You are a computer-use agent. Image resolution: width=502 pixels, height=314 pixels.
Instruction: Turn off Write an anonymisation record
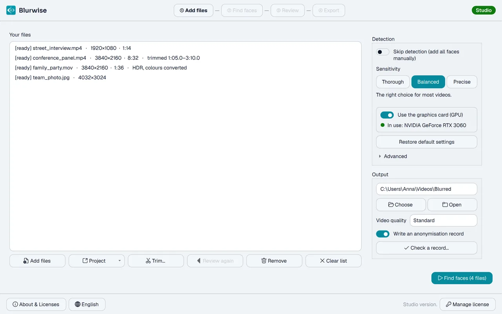tap(383, 234)
